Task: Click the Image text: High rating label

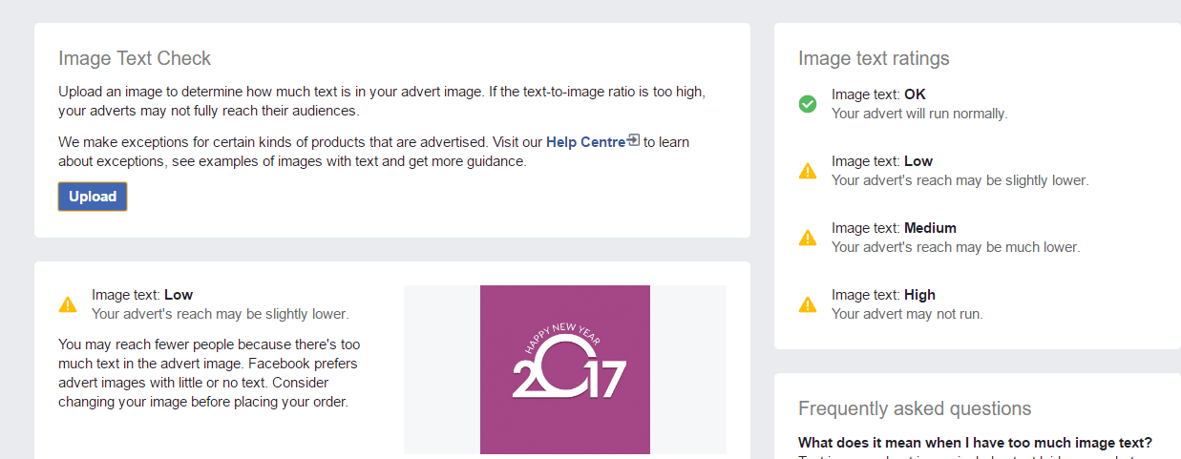Action: 883,295
